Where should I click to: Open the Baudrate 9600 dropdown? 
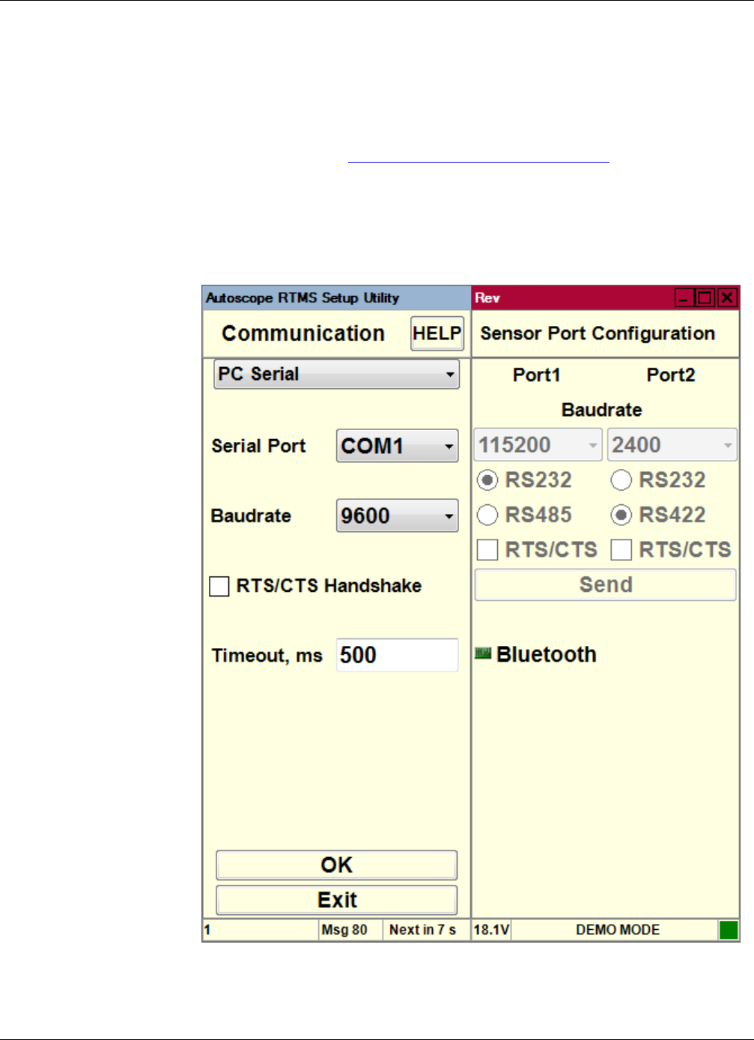398,516
